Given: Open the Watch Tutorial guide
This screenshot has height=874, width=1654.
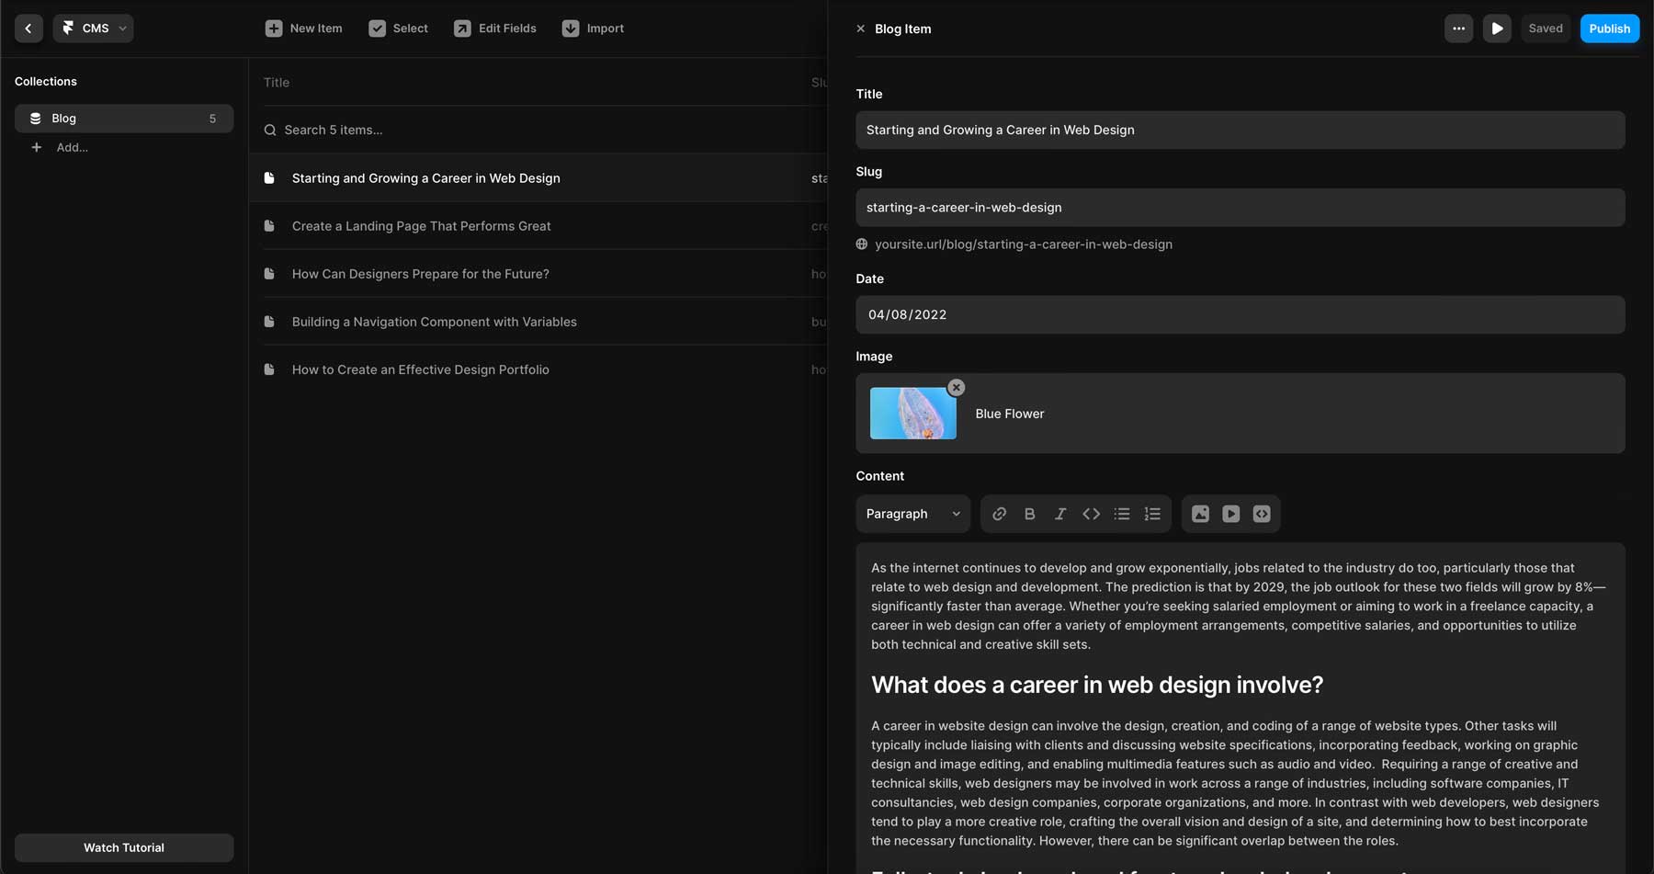Looking at the screenshot, I should [123, 847].
